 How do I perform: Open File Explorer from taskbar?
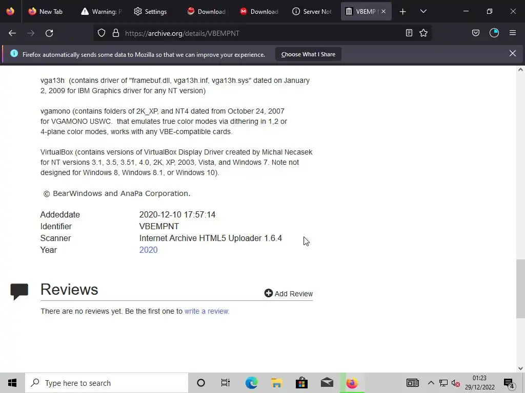pyautogui.click(x=276, y=383)
